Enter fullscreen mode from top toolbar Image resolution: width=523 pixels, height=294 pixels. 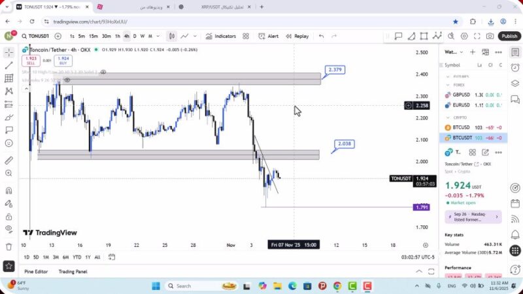477,37
